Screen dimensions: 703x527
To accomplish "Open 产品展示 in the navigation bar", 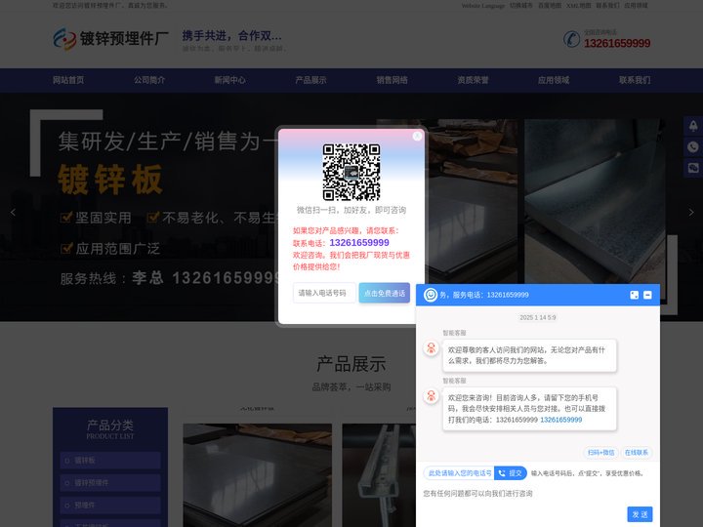I will (310, 80).
